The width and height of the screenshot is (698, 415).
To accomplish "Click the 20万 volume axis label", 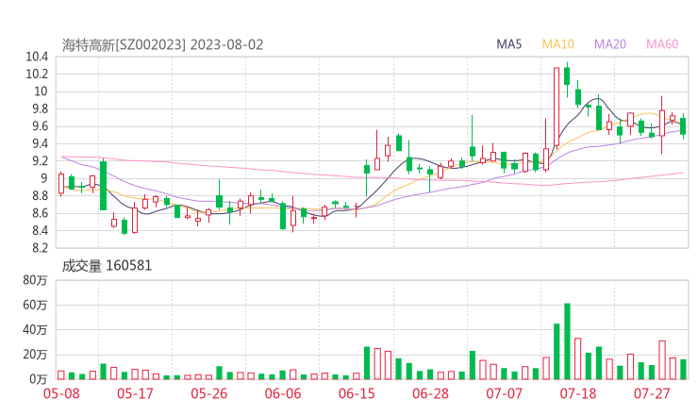I will coord(35,355).
